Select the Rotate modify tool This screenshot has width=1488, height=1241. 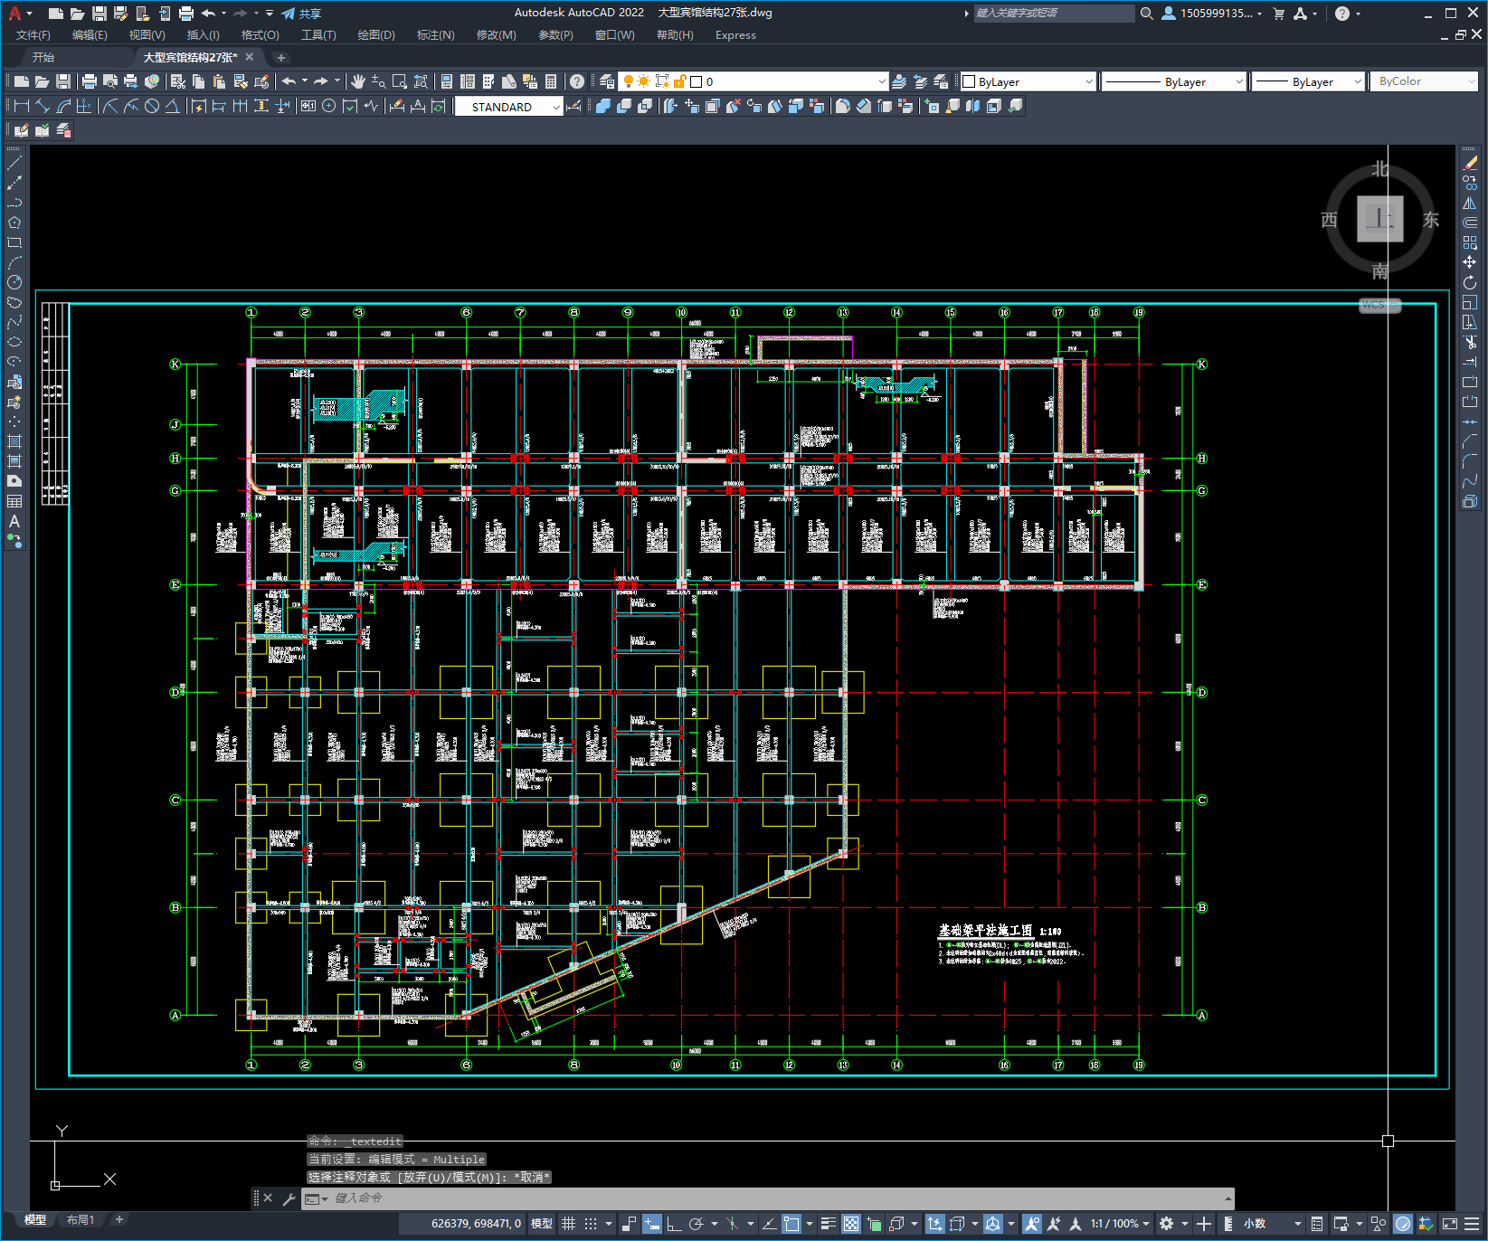(x=1470, y=282)
